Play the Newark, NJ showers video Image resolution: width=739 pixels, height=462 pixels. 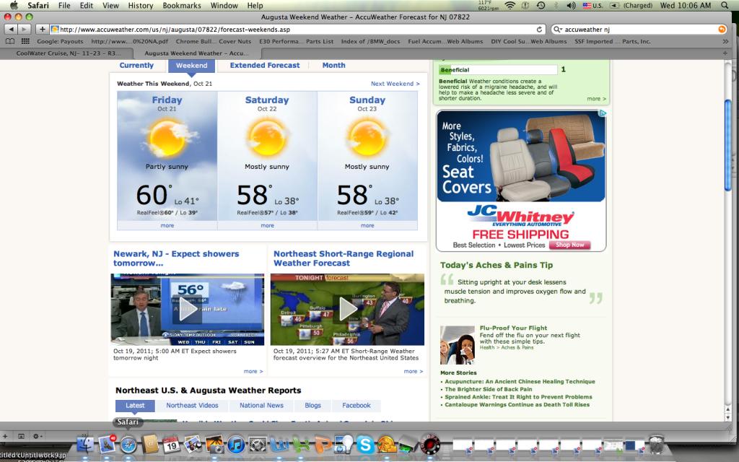(187, 310)
